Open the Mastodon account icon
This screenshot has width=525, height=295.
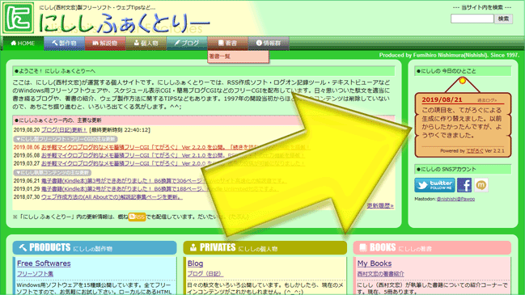coord(481,185)
